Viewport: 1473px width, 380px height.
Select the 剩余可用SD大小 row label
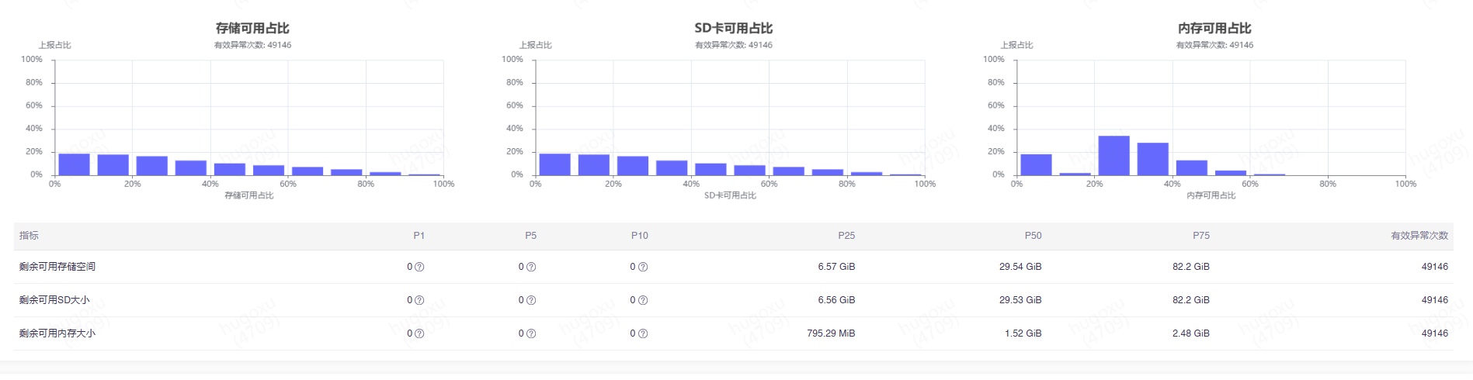(54, 300)
